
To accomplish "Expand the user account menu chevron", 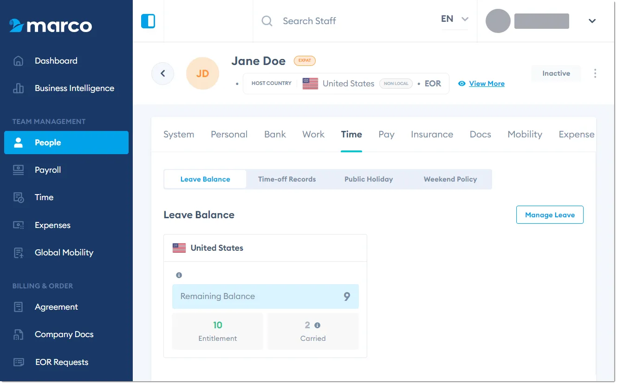I will [592, 21].
